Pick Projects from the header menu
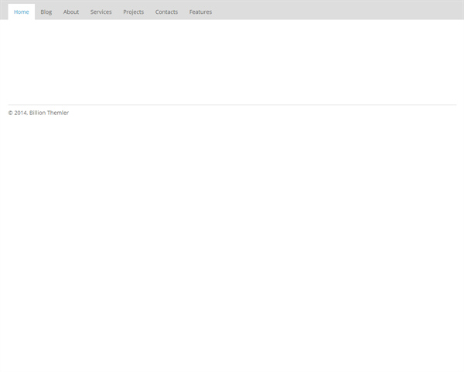Screen dimensions: 464x372 pyautogui.click(x=133, y=12)
